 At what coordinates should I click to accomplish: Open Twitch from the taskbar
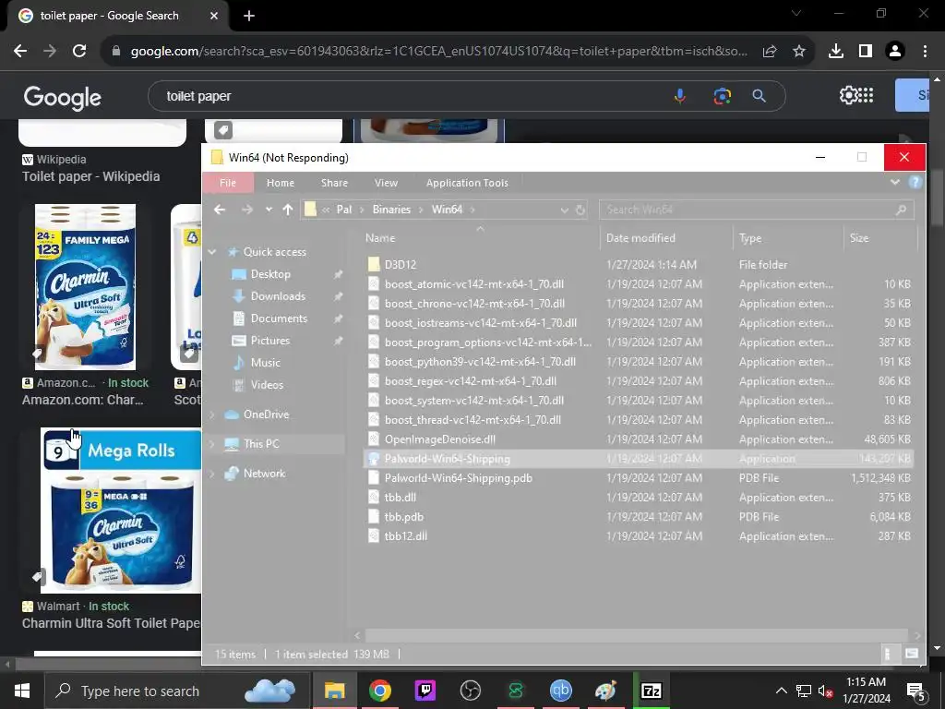[x=425, y=691]
